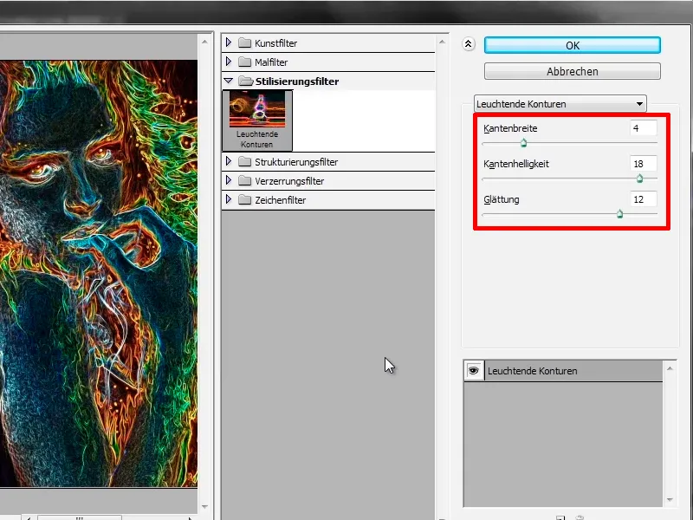693x520 pixels.
Task: Focus the Kantenhelligkeit value field
Action: (x=644, y=164)
